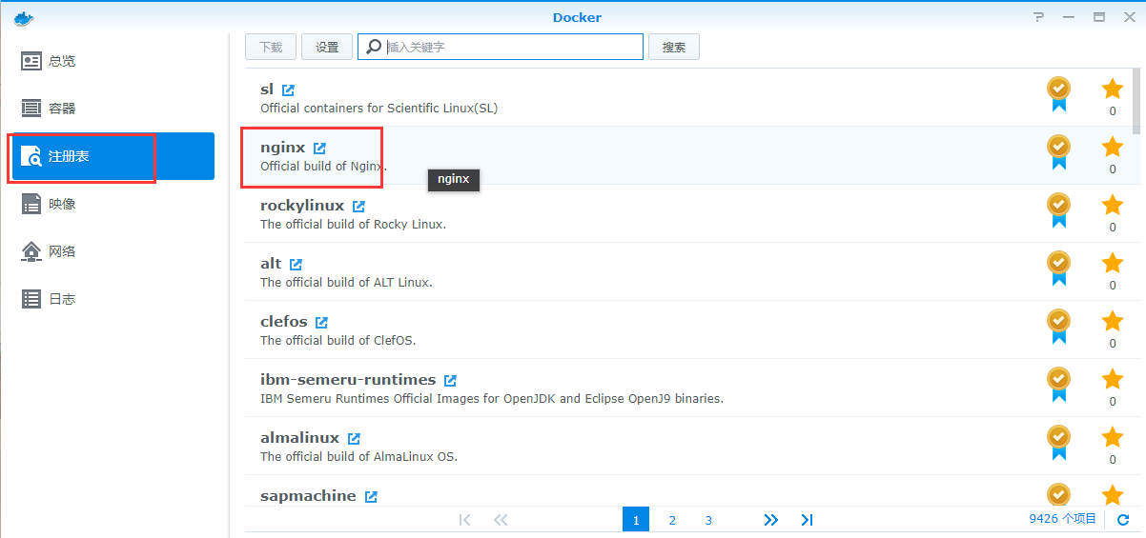Open external link icon next to almalinux
The width and height of the screenshot is (1146, 538).
click(x=354, y=438)
